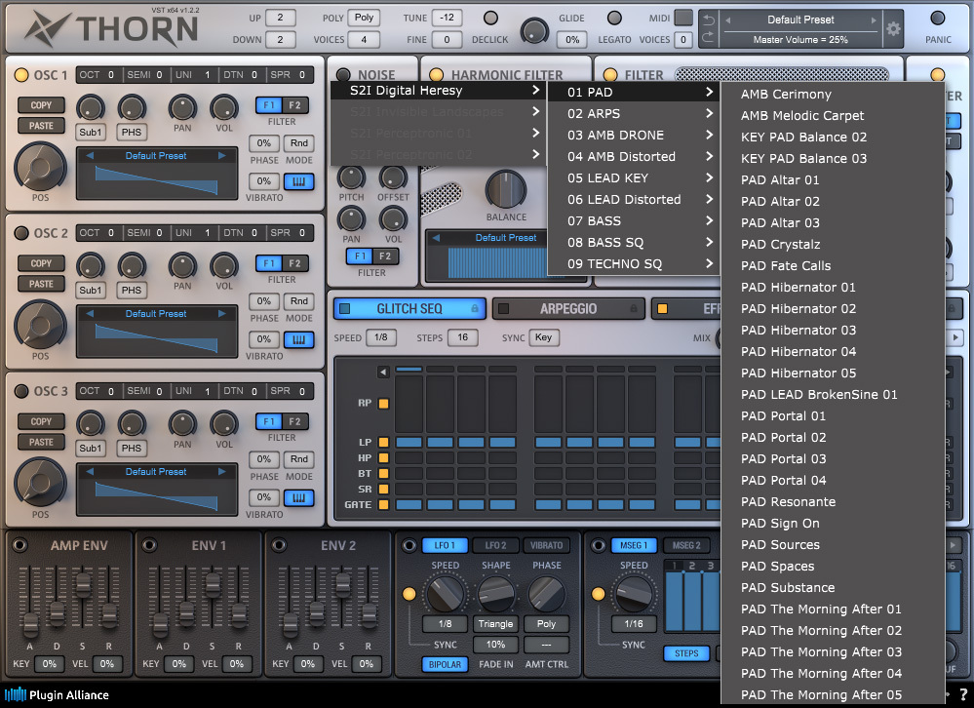Toggle the MIDI learn square
Viewport: 974px width, 708px height.
[683, 18]
